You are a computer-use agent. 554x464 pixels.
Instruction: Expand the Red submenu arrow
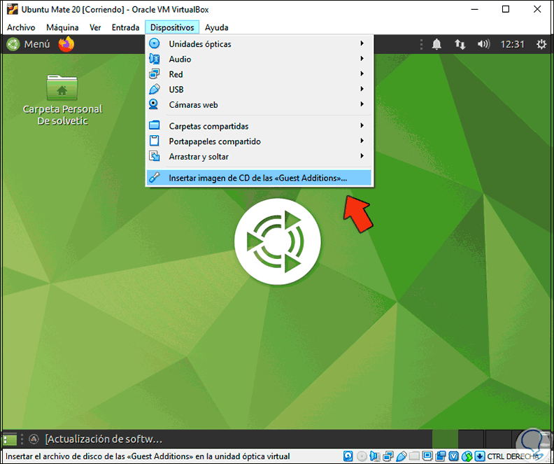point(362,74)
